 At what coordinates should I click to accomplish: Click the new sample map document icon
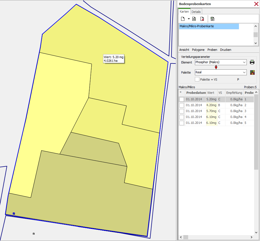coord(183,19)
